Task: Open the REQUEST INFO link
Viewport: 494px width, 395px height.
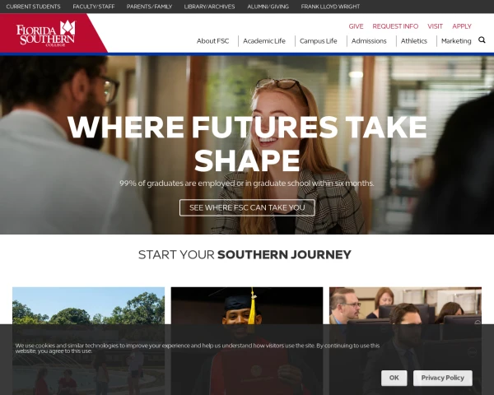Action: click(x=395, y=26)
